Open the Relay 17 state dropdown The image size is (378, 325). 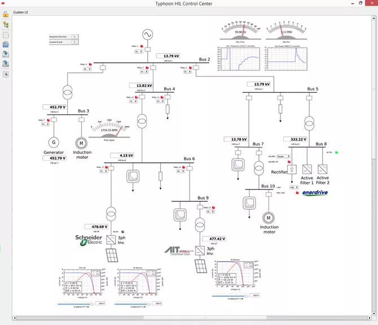(104, 171)
